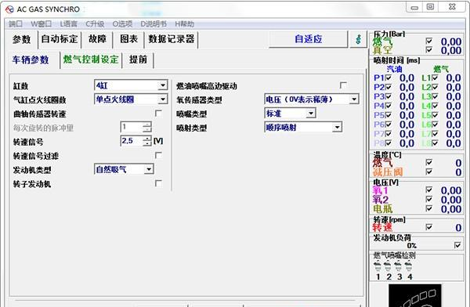Click the 燃气 label in the 压力 panel
The width and height of the screenshot is (470, 307).
382,42
